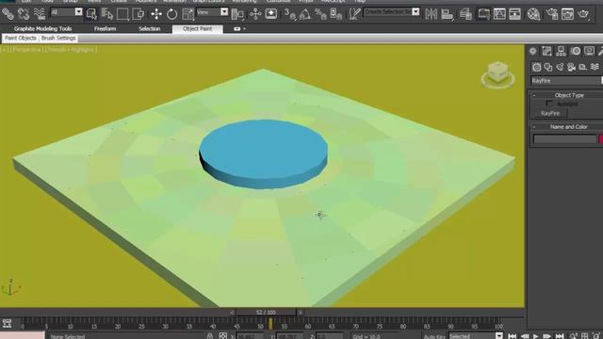
Task: Toggle Spinner Snap button
Action: pos(335,14)
